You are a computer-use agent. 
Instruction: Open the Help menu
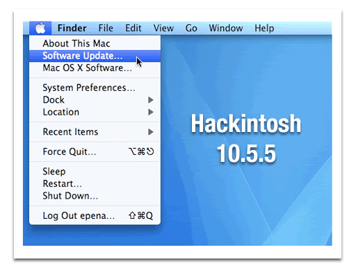pos(264,28)
